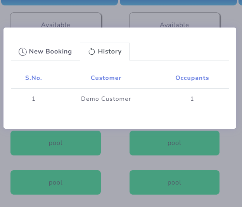Click the dimmed backdrop between the pool buttons
The height and width of the screenshot is (207, 242).
115,163
